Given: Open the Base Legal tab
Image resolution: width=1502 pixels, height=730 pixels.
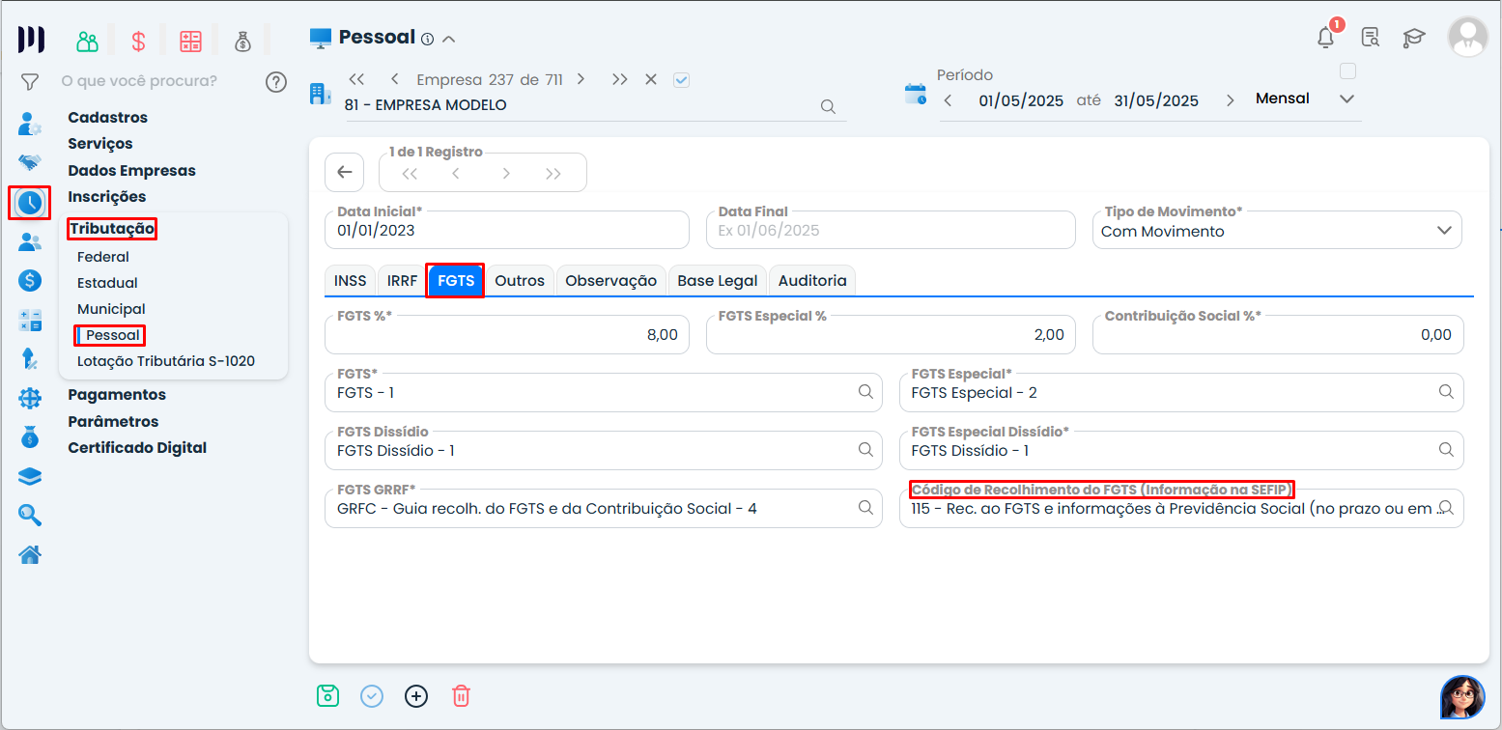Looking at the screenshot, I should 718,280.
